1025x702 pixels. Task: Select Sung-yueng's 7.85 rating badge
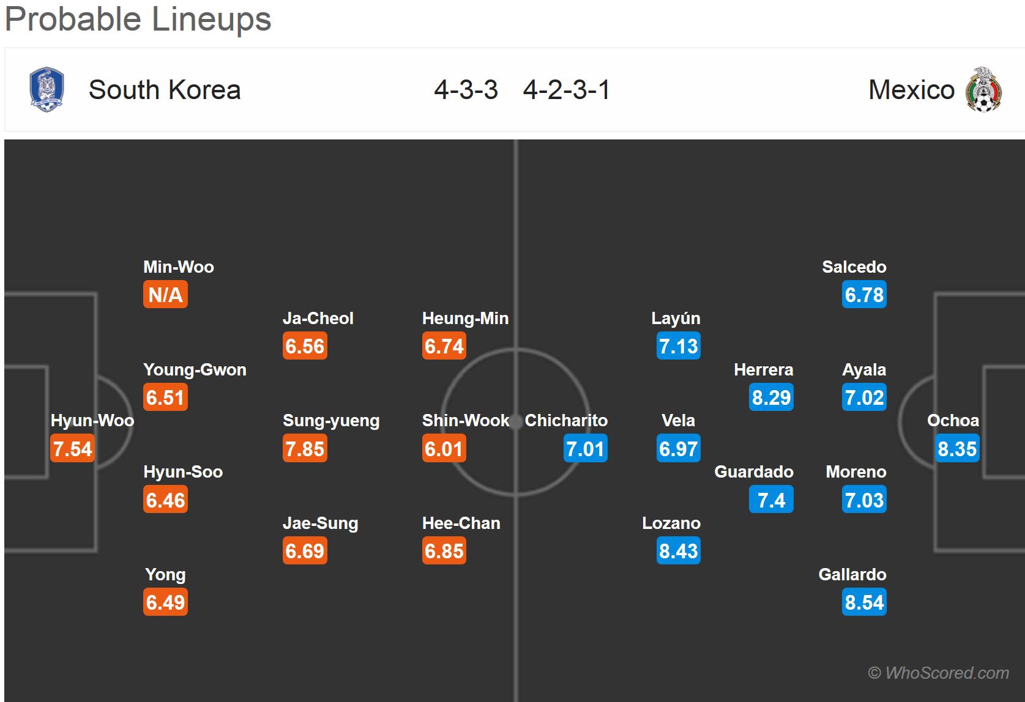coord(305,449)
